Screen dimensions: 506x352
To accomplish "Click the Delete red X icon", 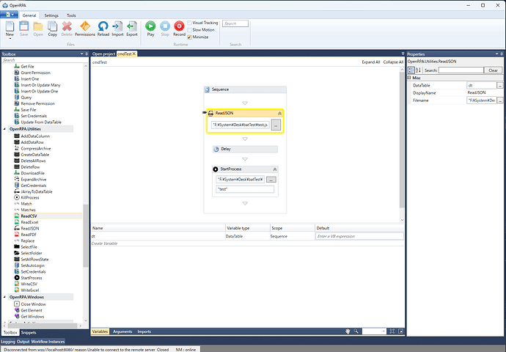I will [x=67, y=26].
